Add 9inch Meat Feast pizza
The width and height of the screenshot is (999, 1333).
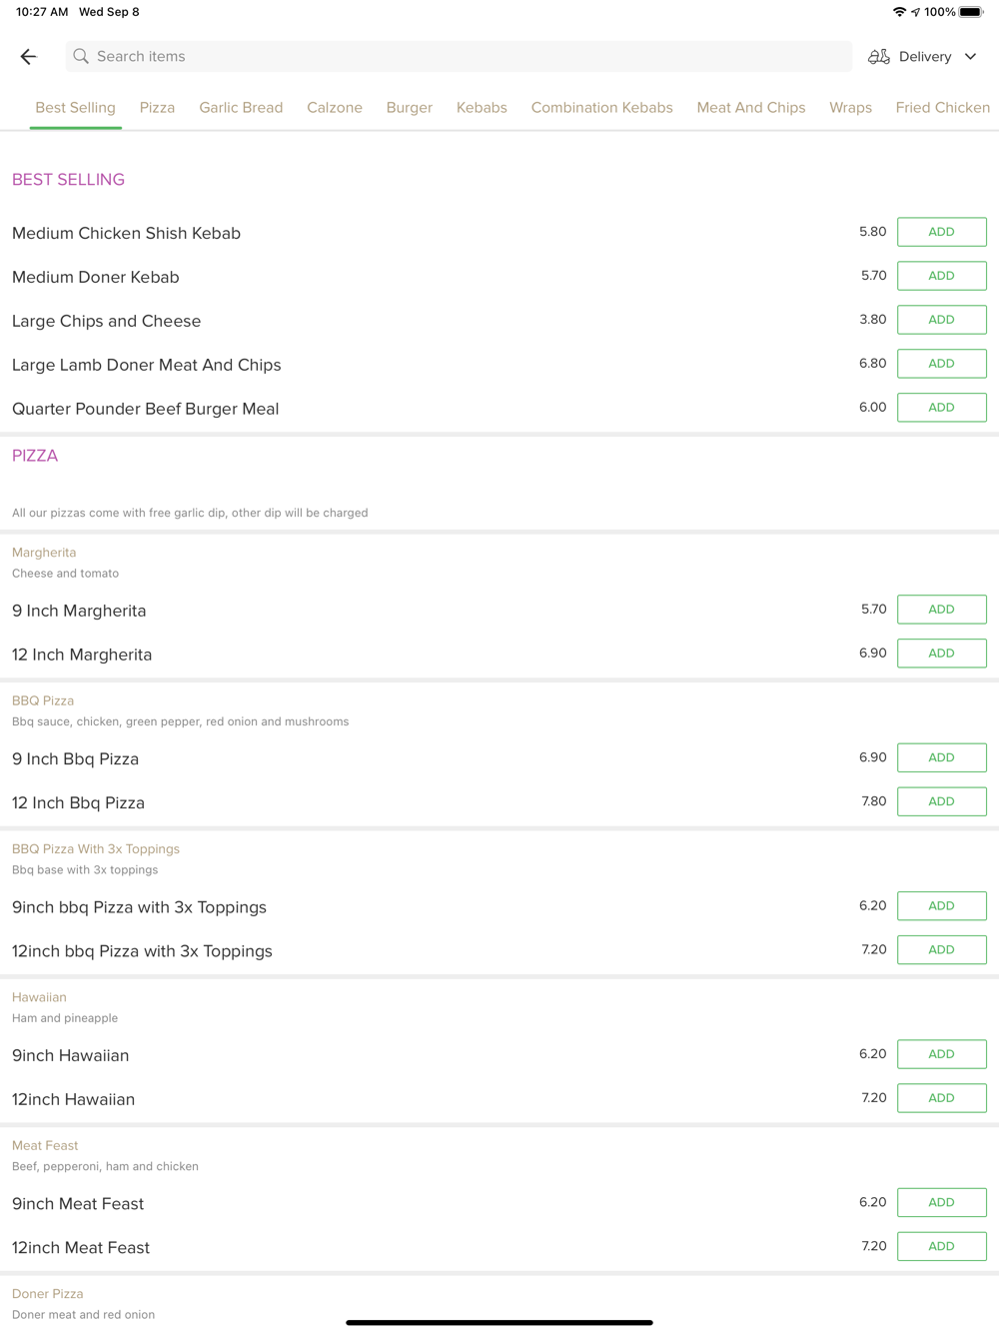point(941,1202)
